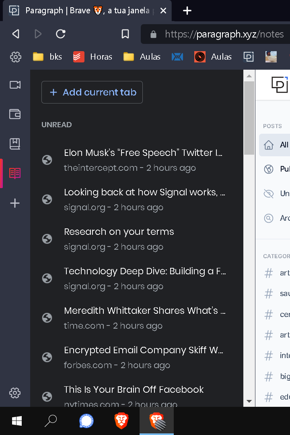The height and width of the screenshot is (435, 290).
Task: Open the 'big' hashtag category
Action: (276, 376)
